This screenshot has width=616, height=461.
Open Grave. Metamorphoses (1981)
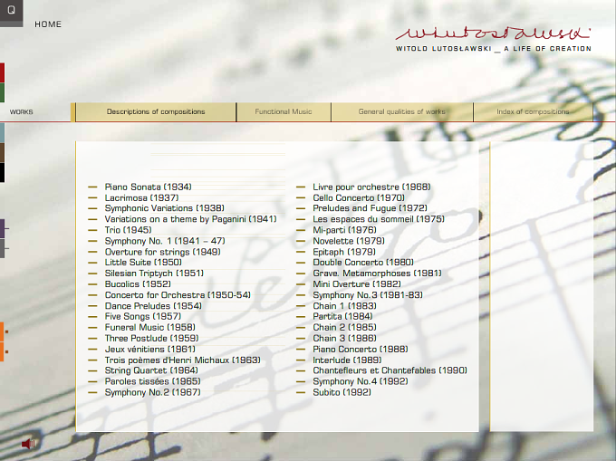[377, 274]
